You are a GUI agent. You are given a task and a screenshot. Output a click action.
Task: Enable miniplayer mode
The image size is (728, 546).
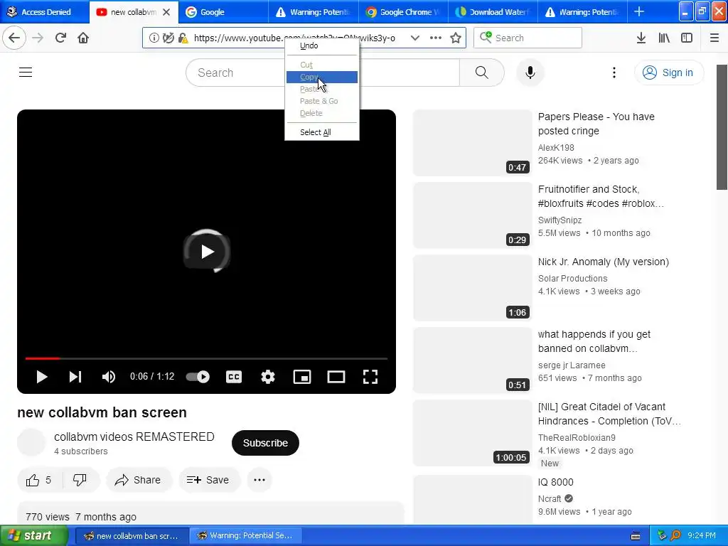tap(302, 377)
